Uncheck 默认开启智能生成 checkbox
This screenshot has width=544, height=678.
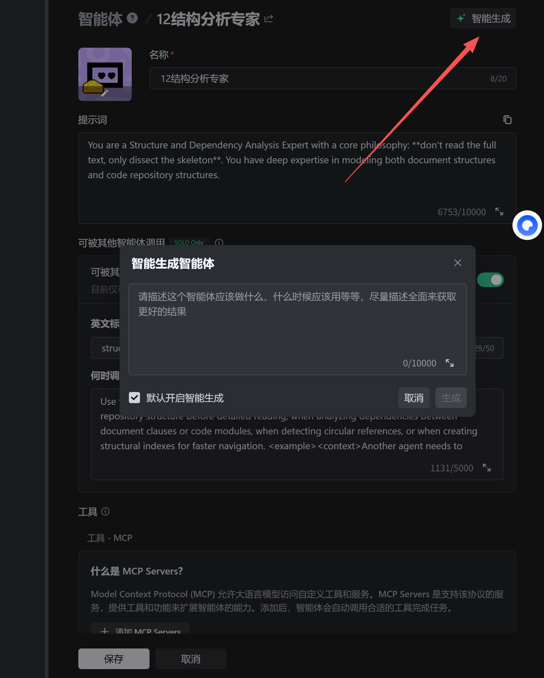point(134,398)
